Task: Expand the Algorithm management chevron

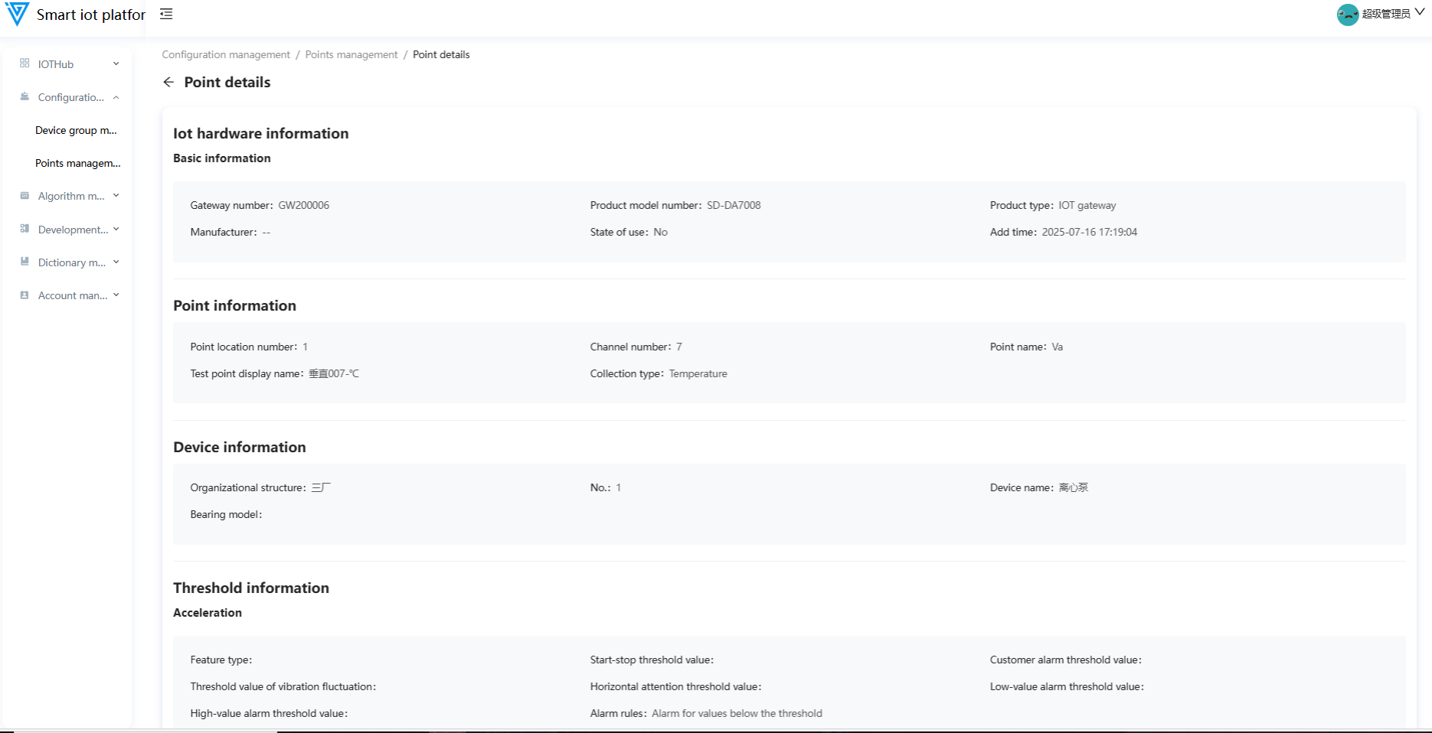Action: [116, 196]
